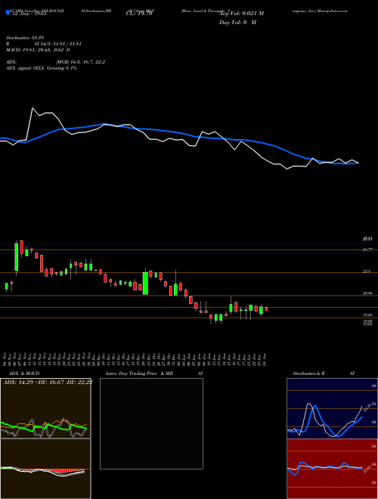Click the empty Intra Day Trading chart box
This screenshot has height=499, width=378.
[151, 423]
